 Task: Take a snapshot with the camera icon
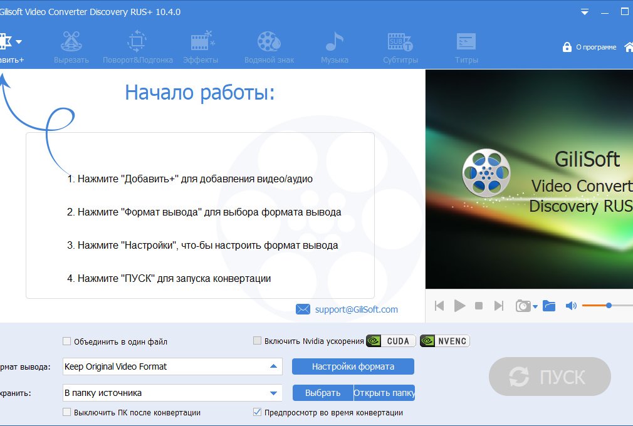523,306
